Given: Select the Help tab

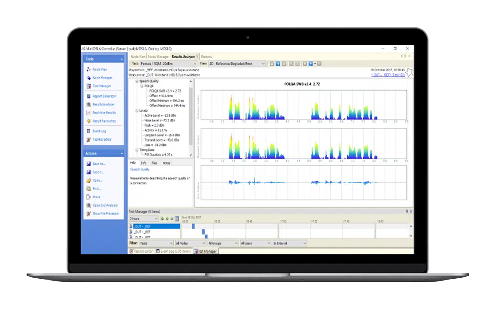Looking at the screenshot, I should click(x=133, y=163).
